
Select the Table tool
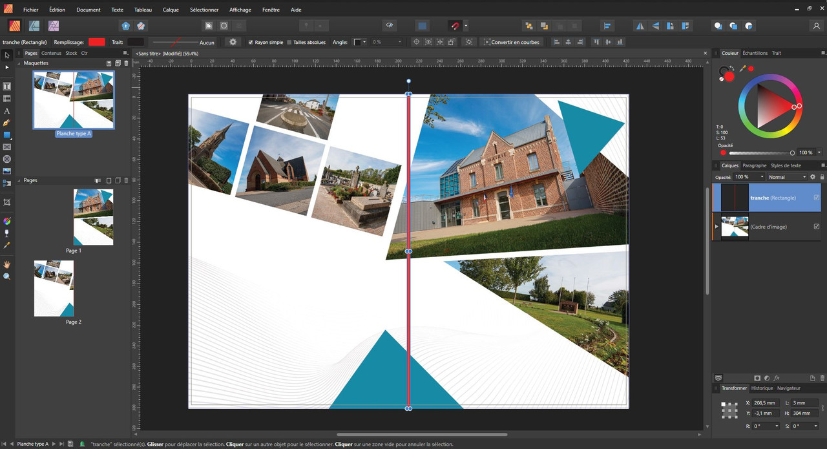point(7,99)
